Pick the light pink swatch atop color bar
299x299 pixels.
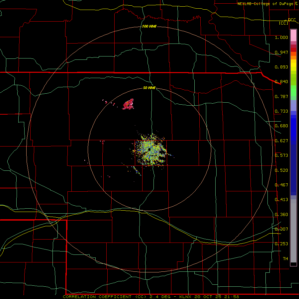293,36
